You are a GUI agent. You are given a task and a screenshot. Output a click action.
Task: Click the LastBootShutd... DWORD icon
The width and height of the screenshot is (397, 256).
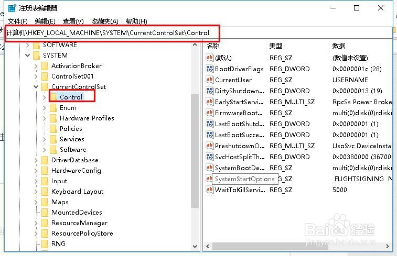(x=209, y=124)
